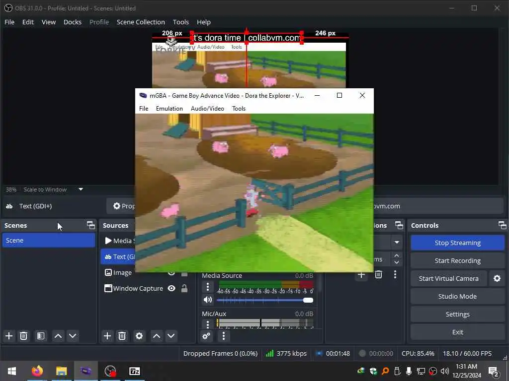Move source up arrow in Sources panel
This screenshot has width=509, height=381.
coord(157,336)
